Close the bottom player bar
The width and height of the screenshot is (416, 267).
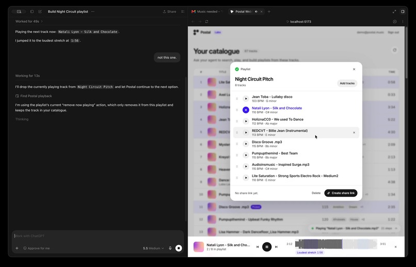(395, 247)
